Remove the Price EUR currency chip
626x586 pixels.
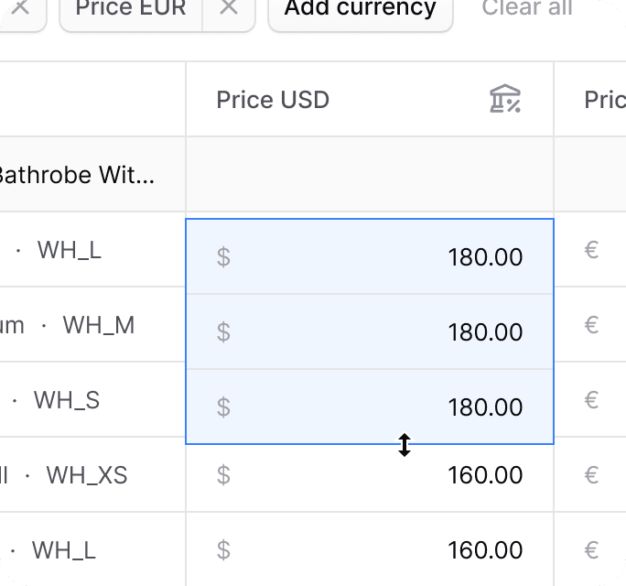coord(229,7)
